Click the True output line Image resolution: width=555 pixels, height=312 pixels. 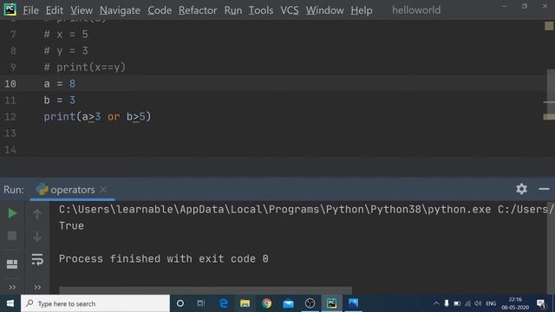coord(71,225)
